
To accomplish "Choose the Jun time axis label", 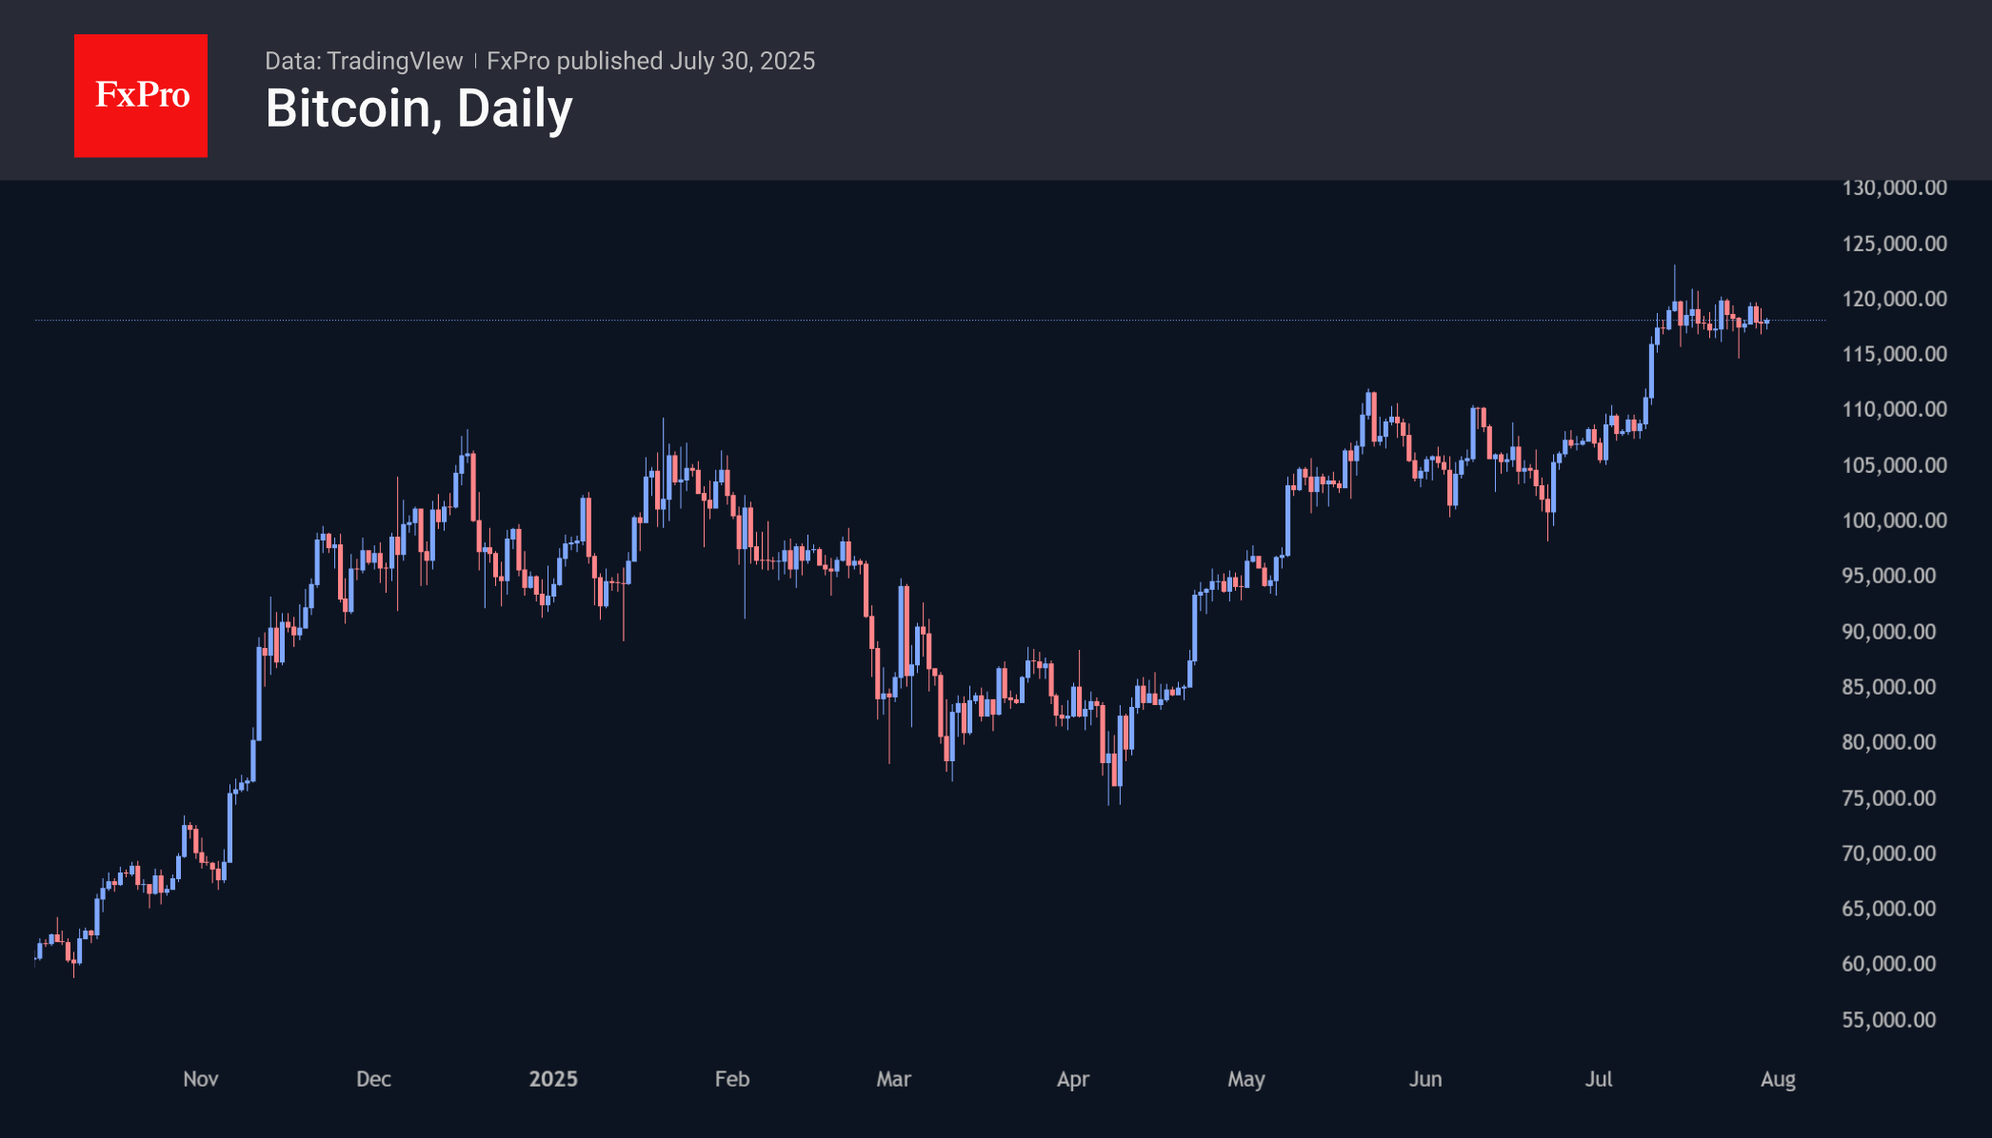I will tap(1425, 1079).
